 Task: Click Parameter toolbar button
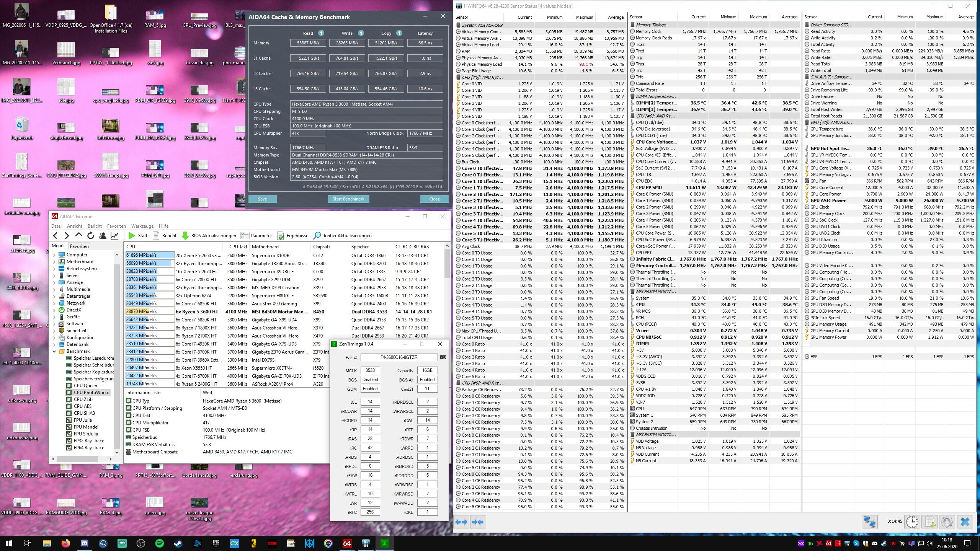coord(256,236)
